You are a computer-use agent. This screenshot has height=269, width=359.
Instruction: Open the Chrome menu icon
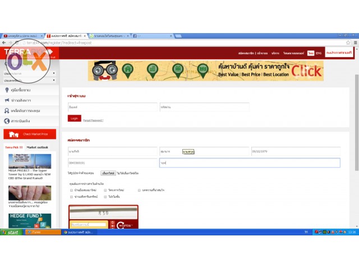pos(355,43)
